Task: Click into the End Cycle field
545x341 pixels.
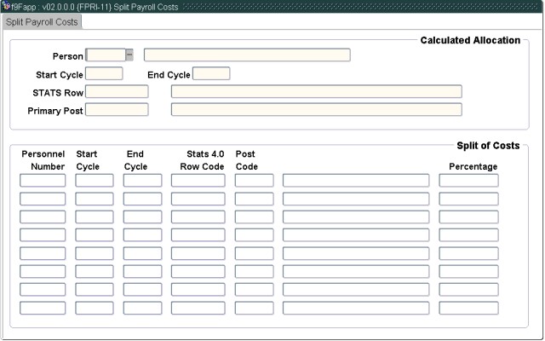Action: [211, 74]
